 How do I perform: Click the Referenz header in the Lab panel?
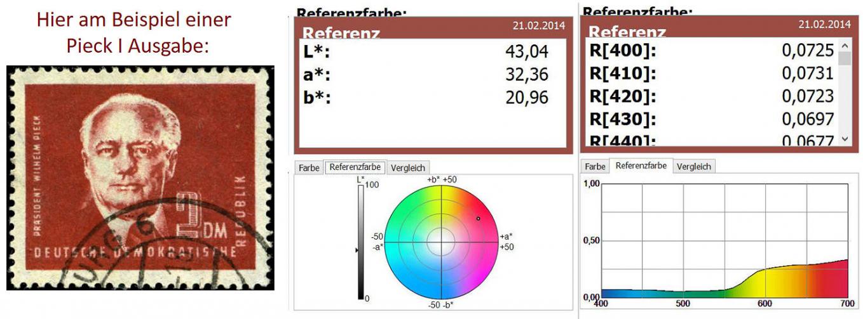click(341, 33)
